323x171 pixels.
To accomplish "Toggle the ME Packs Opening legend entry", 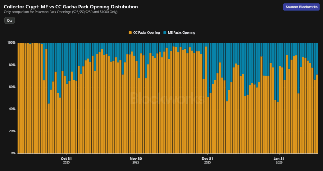I will point(179,33).
